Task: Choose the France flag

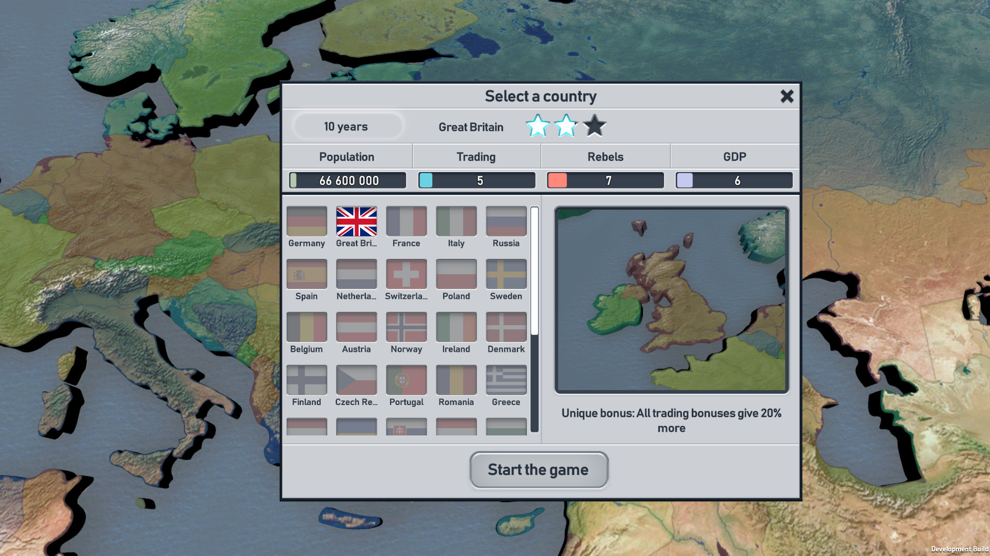Action: coord(406,222)
